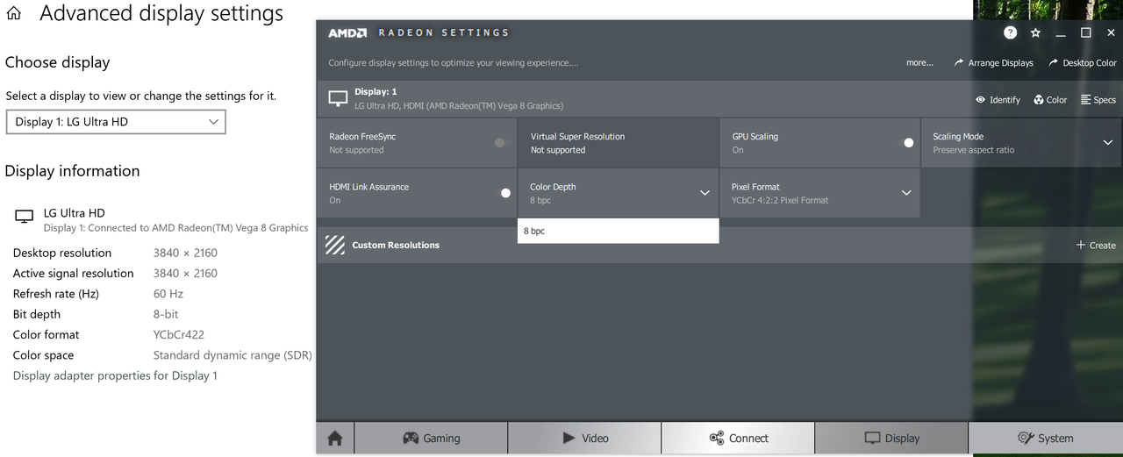Switch to the System tab
The width and height of the screenshot is (1123, 457).
click(1046, 438)
